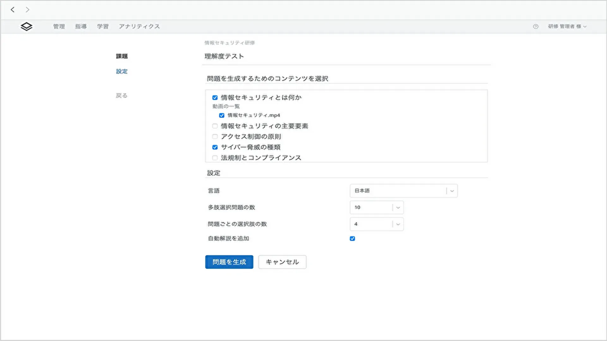Open the 言語 dropdown showing 日本語

click(403, 191)
